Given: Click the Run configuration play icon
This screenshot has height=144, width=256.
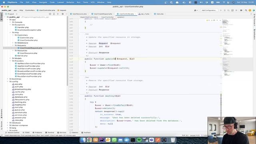Looking at the screenshot, I should 221,10.
